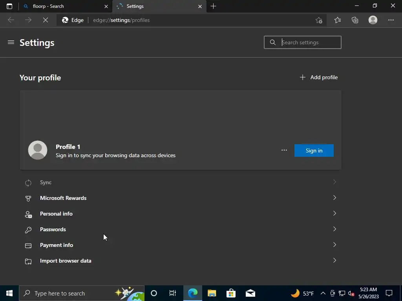Image resolution: width=402 pixels, height=301 pixels.
Task: Open Microsoft Store from the taskbar
Action: pos(231,293)
